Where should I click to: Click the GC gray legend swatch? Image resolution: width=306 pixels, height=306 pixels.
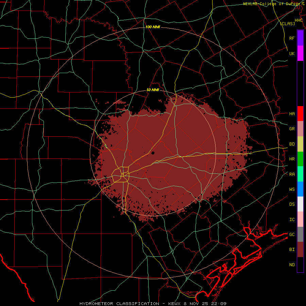[x=300, y=234]
